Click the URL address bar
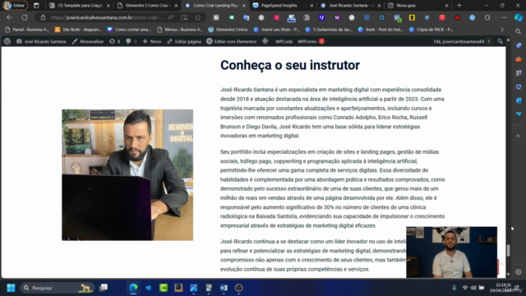 [x=108, y=17]
